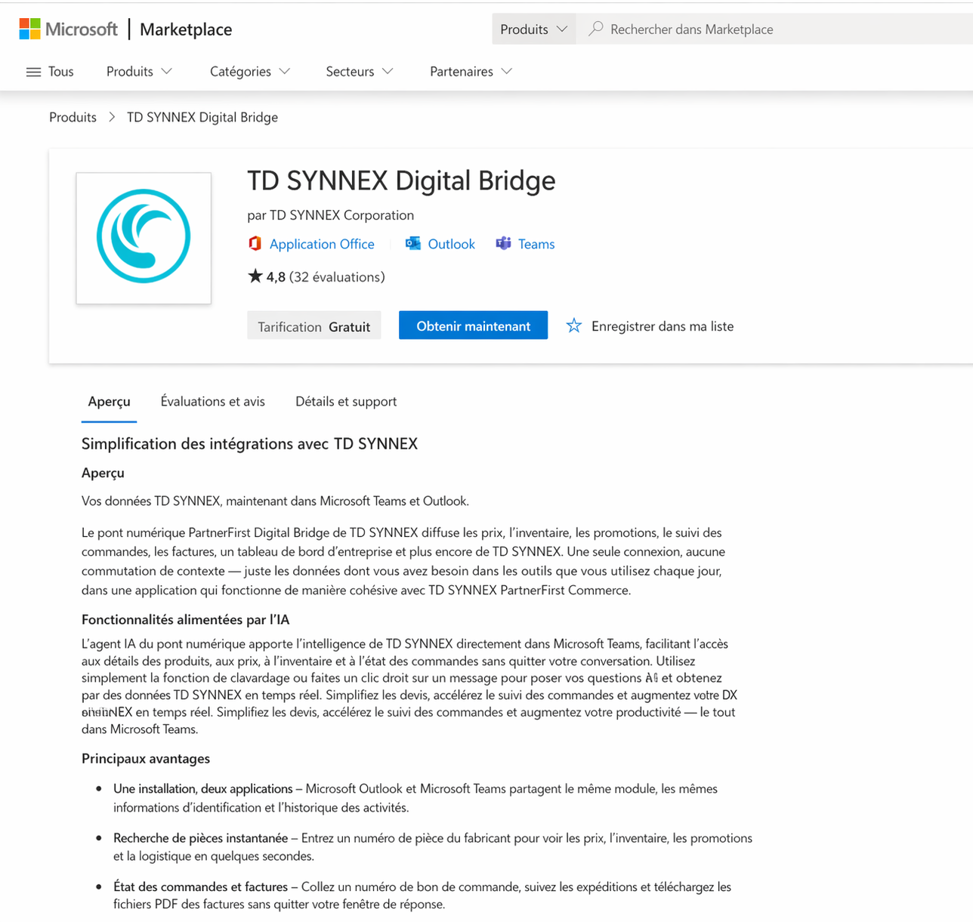This screenshot has width=973, height=922.
Task: Click heading Simplification des intégrations avec TD SYNNEX
Action: [249, 444]
